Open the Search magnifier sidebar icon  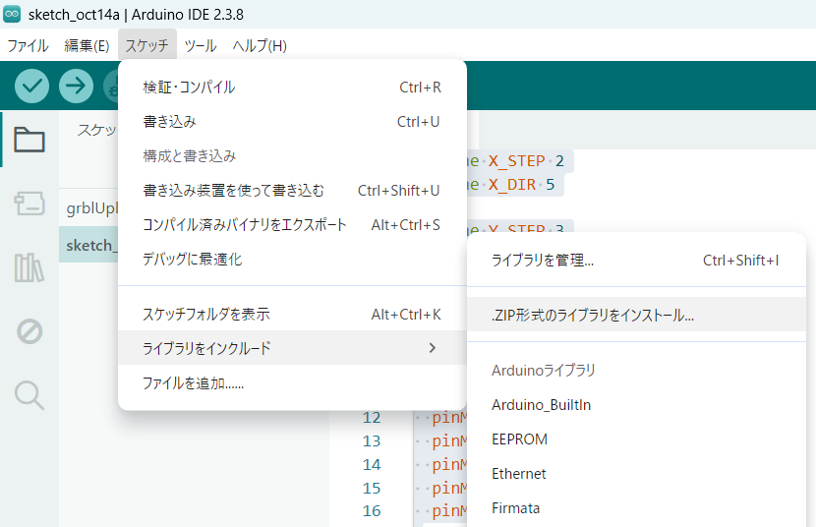[29, 395]
